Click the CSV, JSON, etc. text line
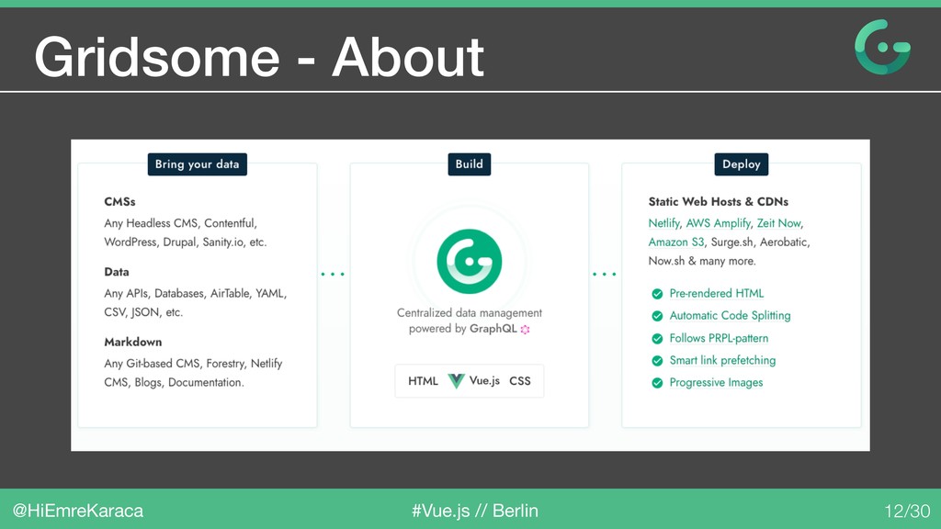Screen dimensions: 941x529 click(143, 312)
